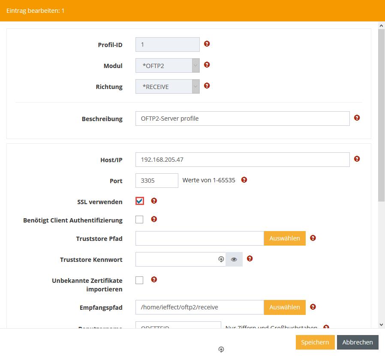
Task: Expand the Richtung *RECEIVE dropdown
Action: tap(167, 87)
